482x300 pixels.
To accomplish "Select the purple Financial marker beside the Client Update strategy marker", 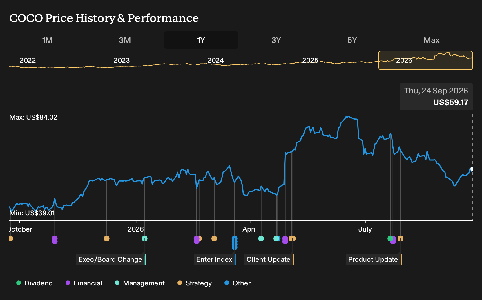I will (285, 240).
